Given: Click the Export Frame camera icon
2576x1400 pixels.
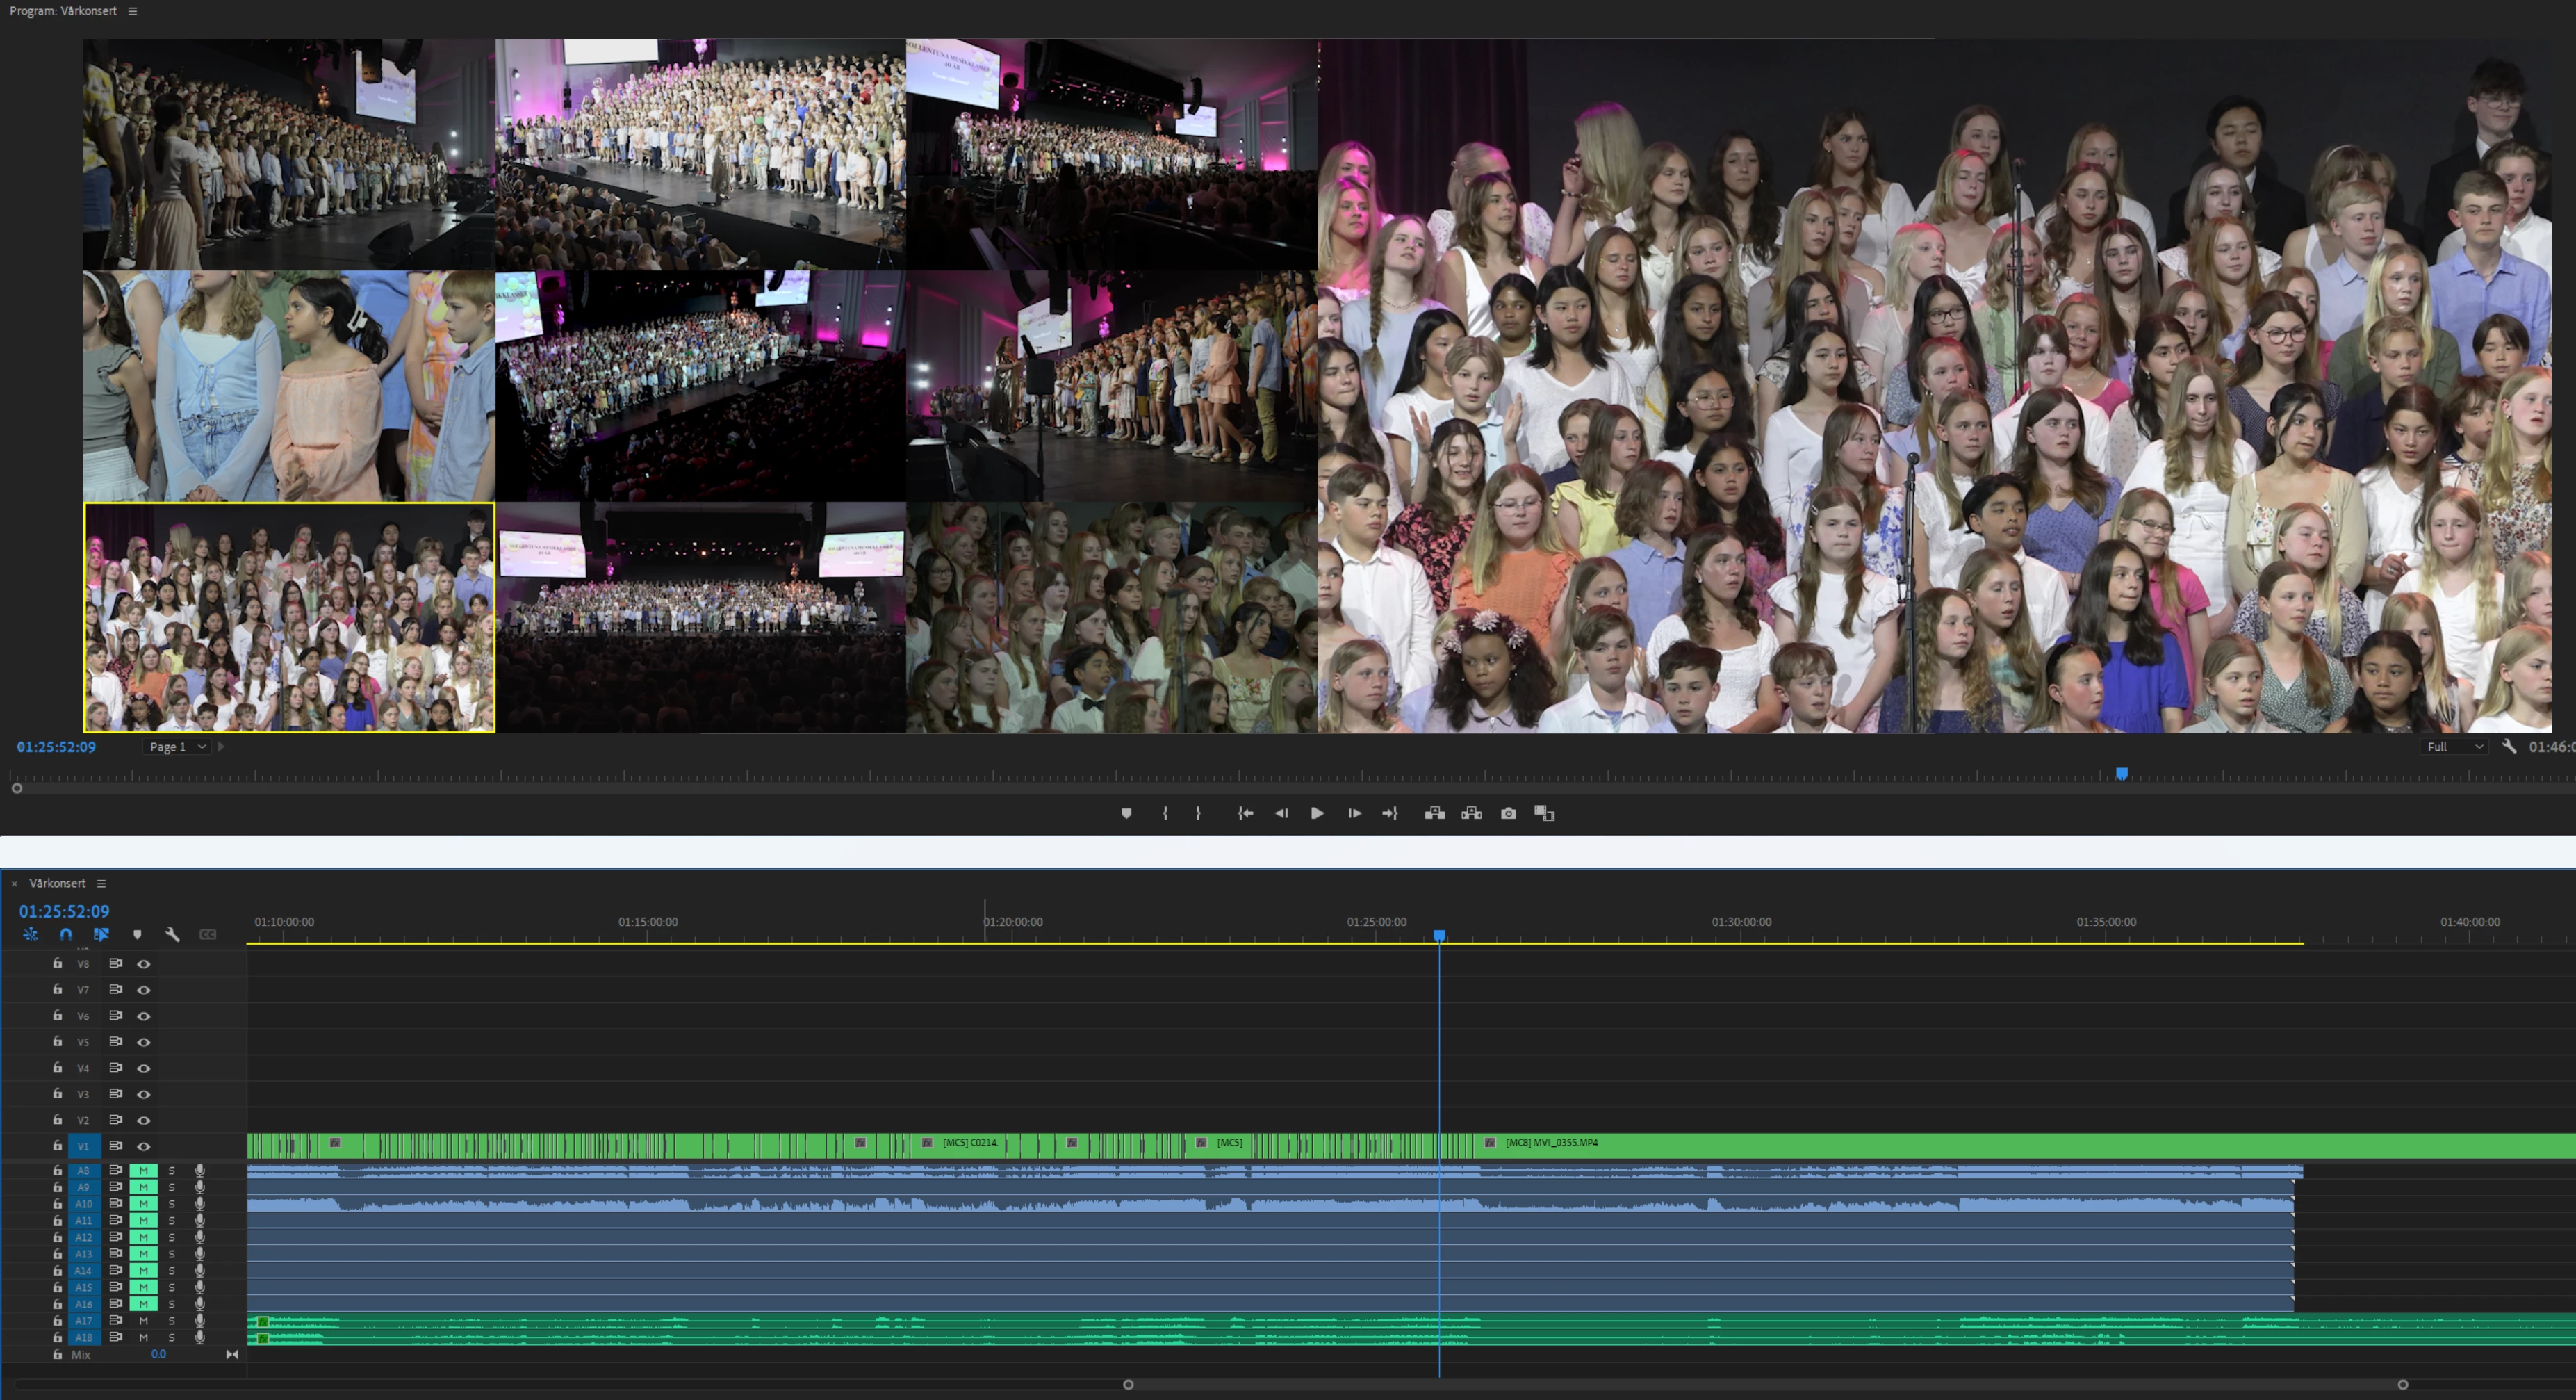Looking at the screenshot, I should point(1508,813).
